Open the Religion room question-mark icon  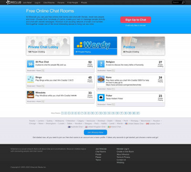pyautogui.click(x=101, y=64)
